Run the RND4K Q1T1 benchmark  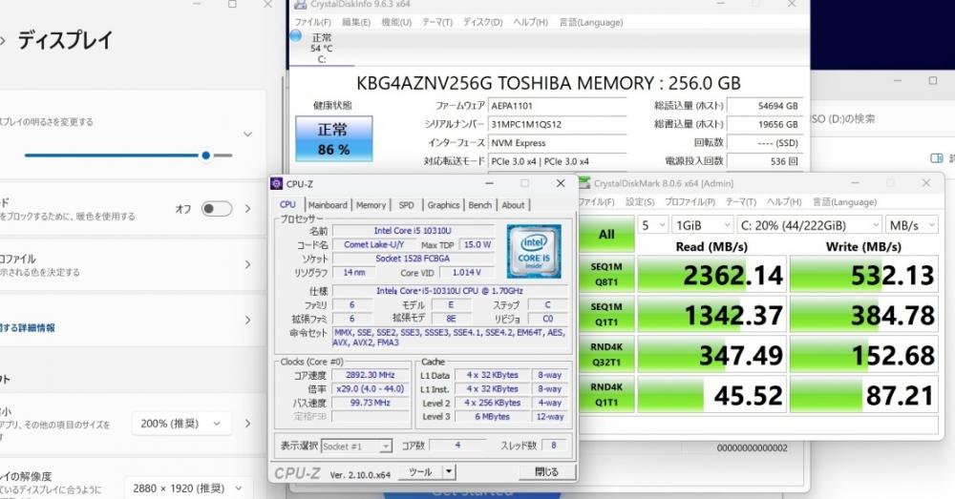pyautogui.click(x=606, y=394)
